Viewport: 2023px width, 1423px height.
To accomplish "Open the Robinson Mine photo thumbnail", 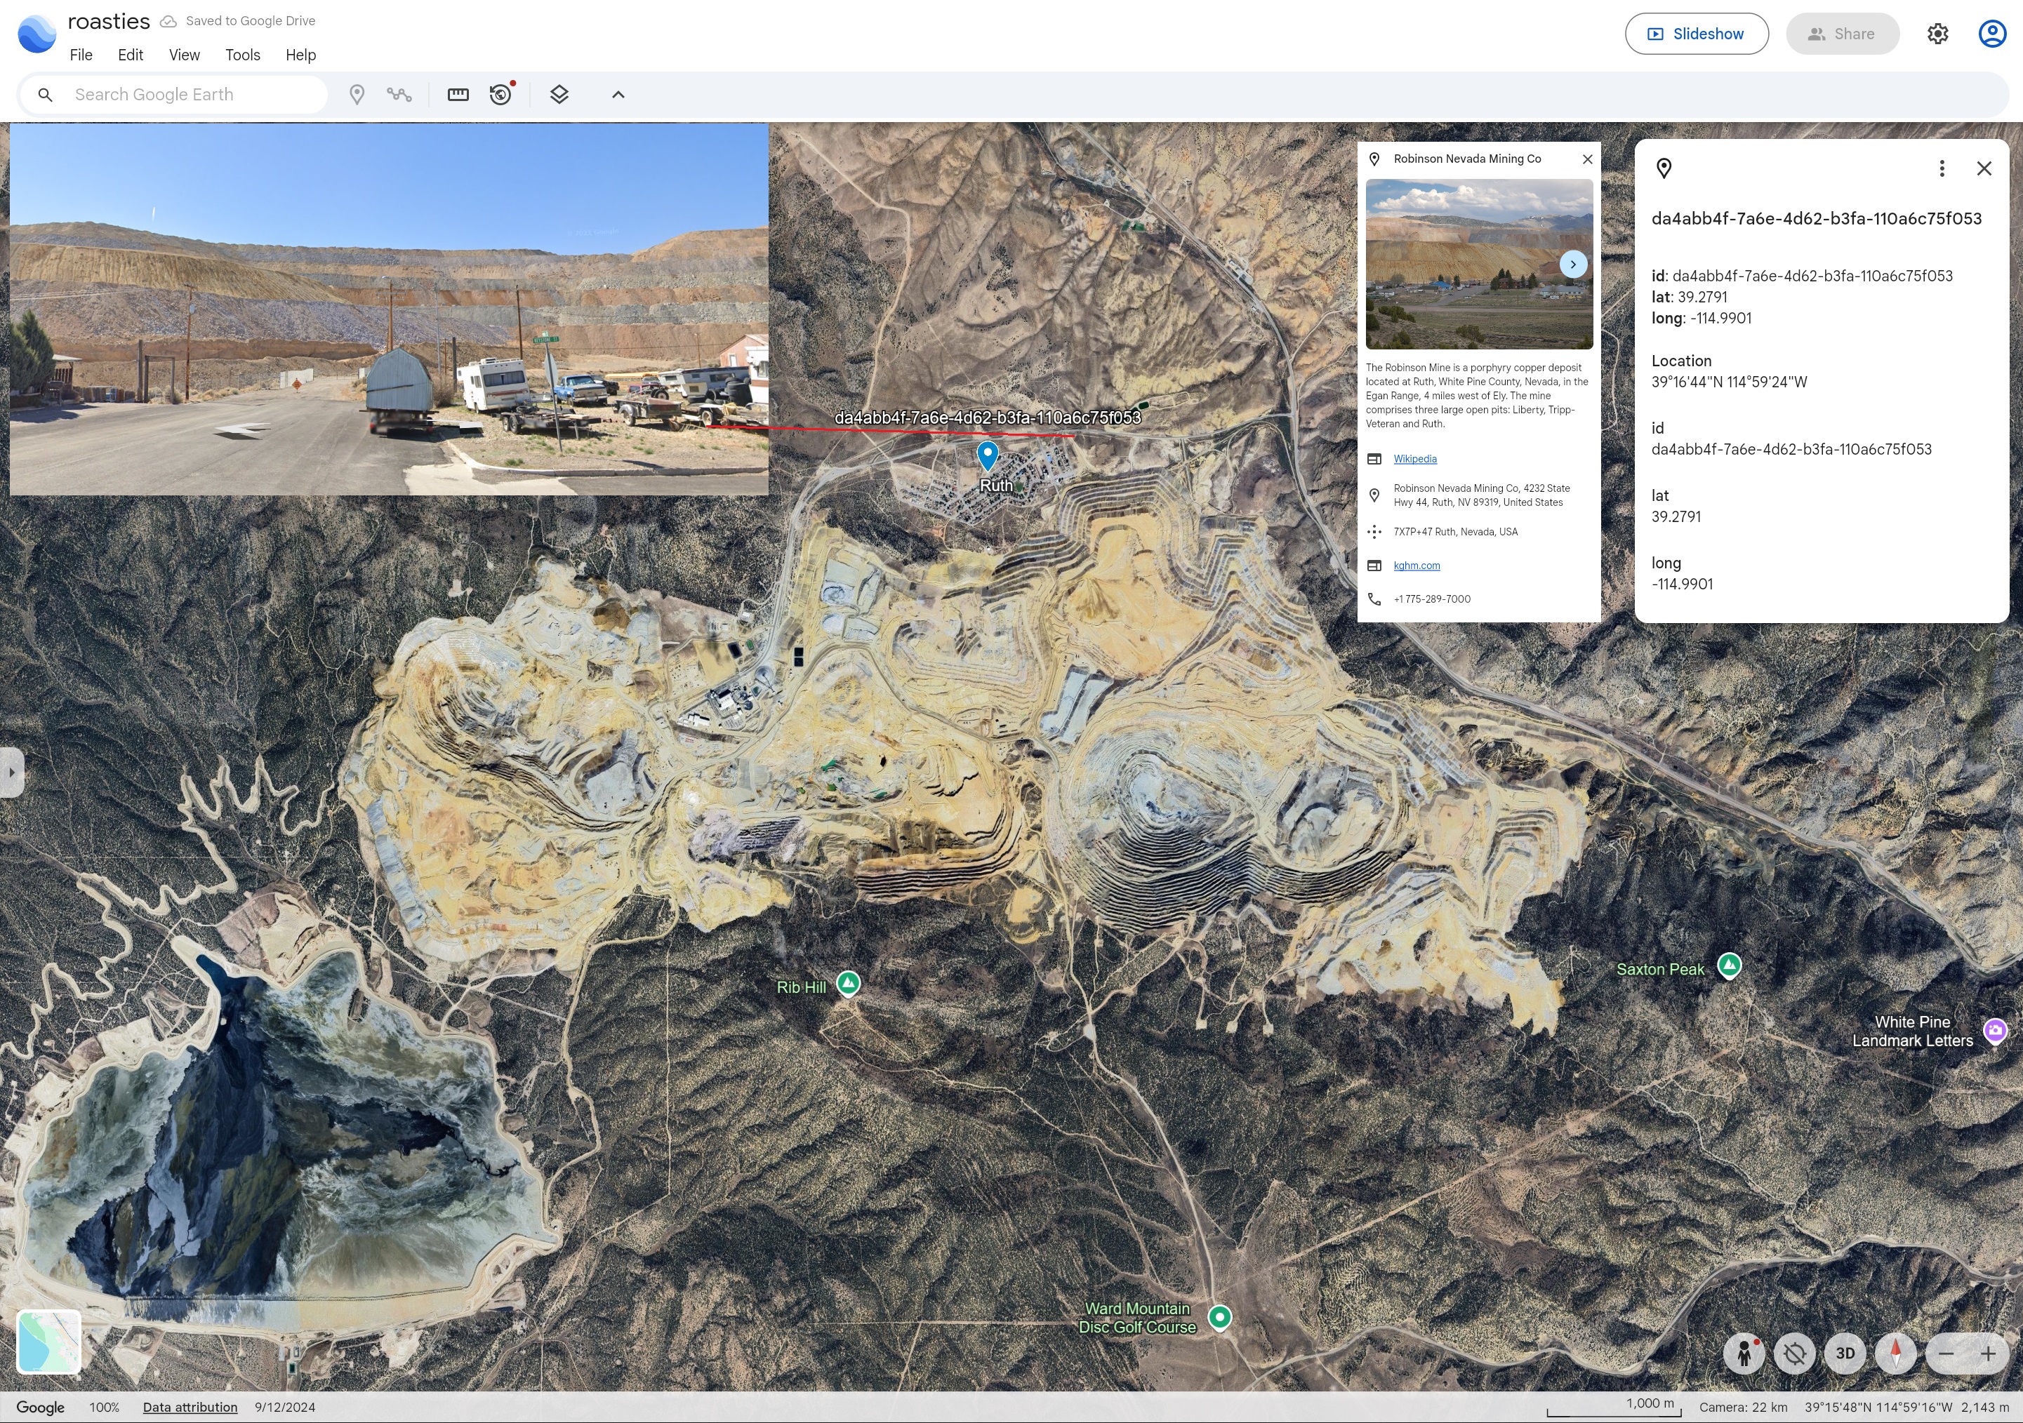I will (x=1478, y=264).
